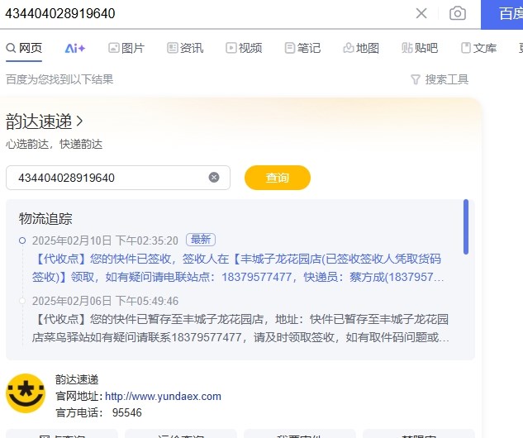Image resolution: width=523 pixels, height=438 pixels.
Task: Click the 2025年02月10日 timeline marker dot
Action: point(22,240)
